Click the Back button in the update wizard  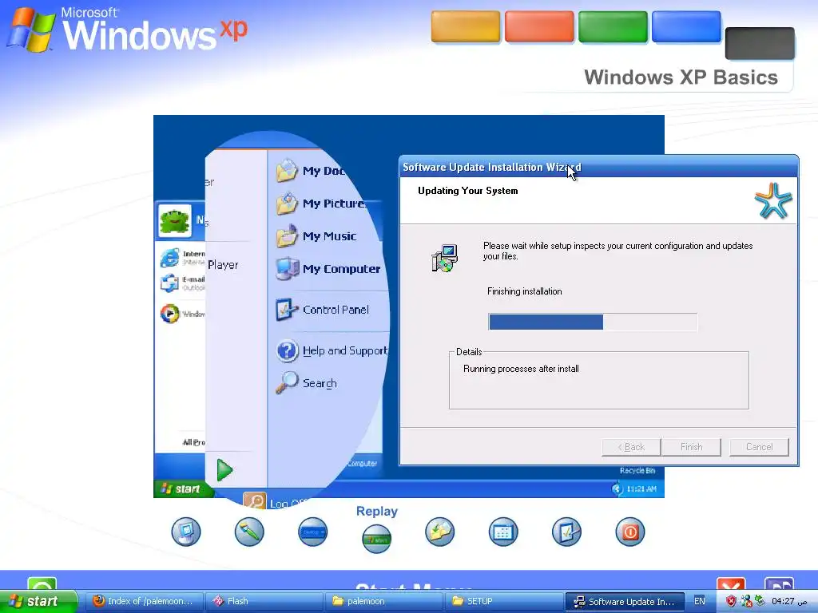coord(631,447)
